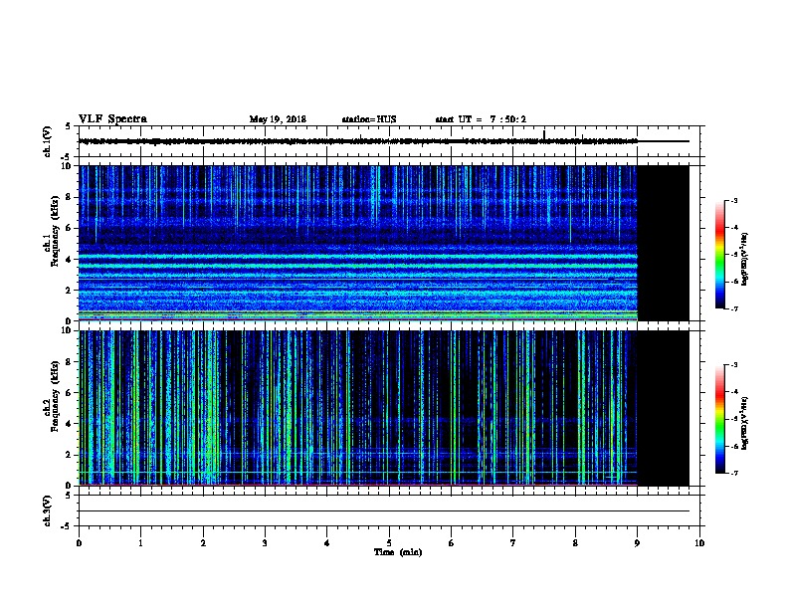Click the ch.1 spectrogram color bar

click(x=719, y=254)
